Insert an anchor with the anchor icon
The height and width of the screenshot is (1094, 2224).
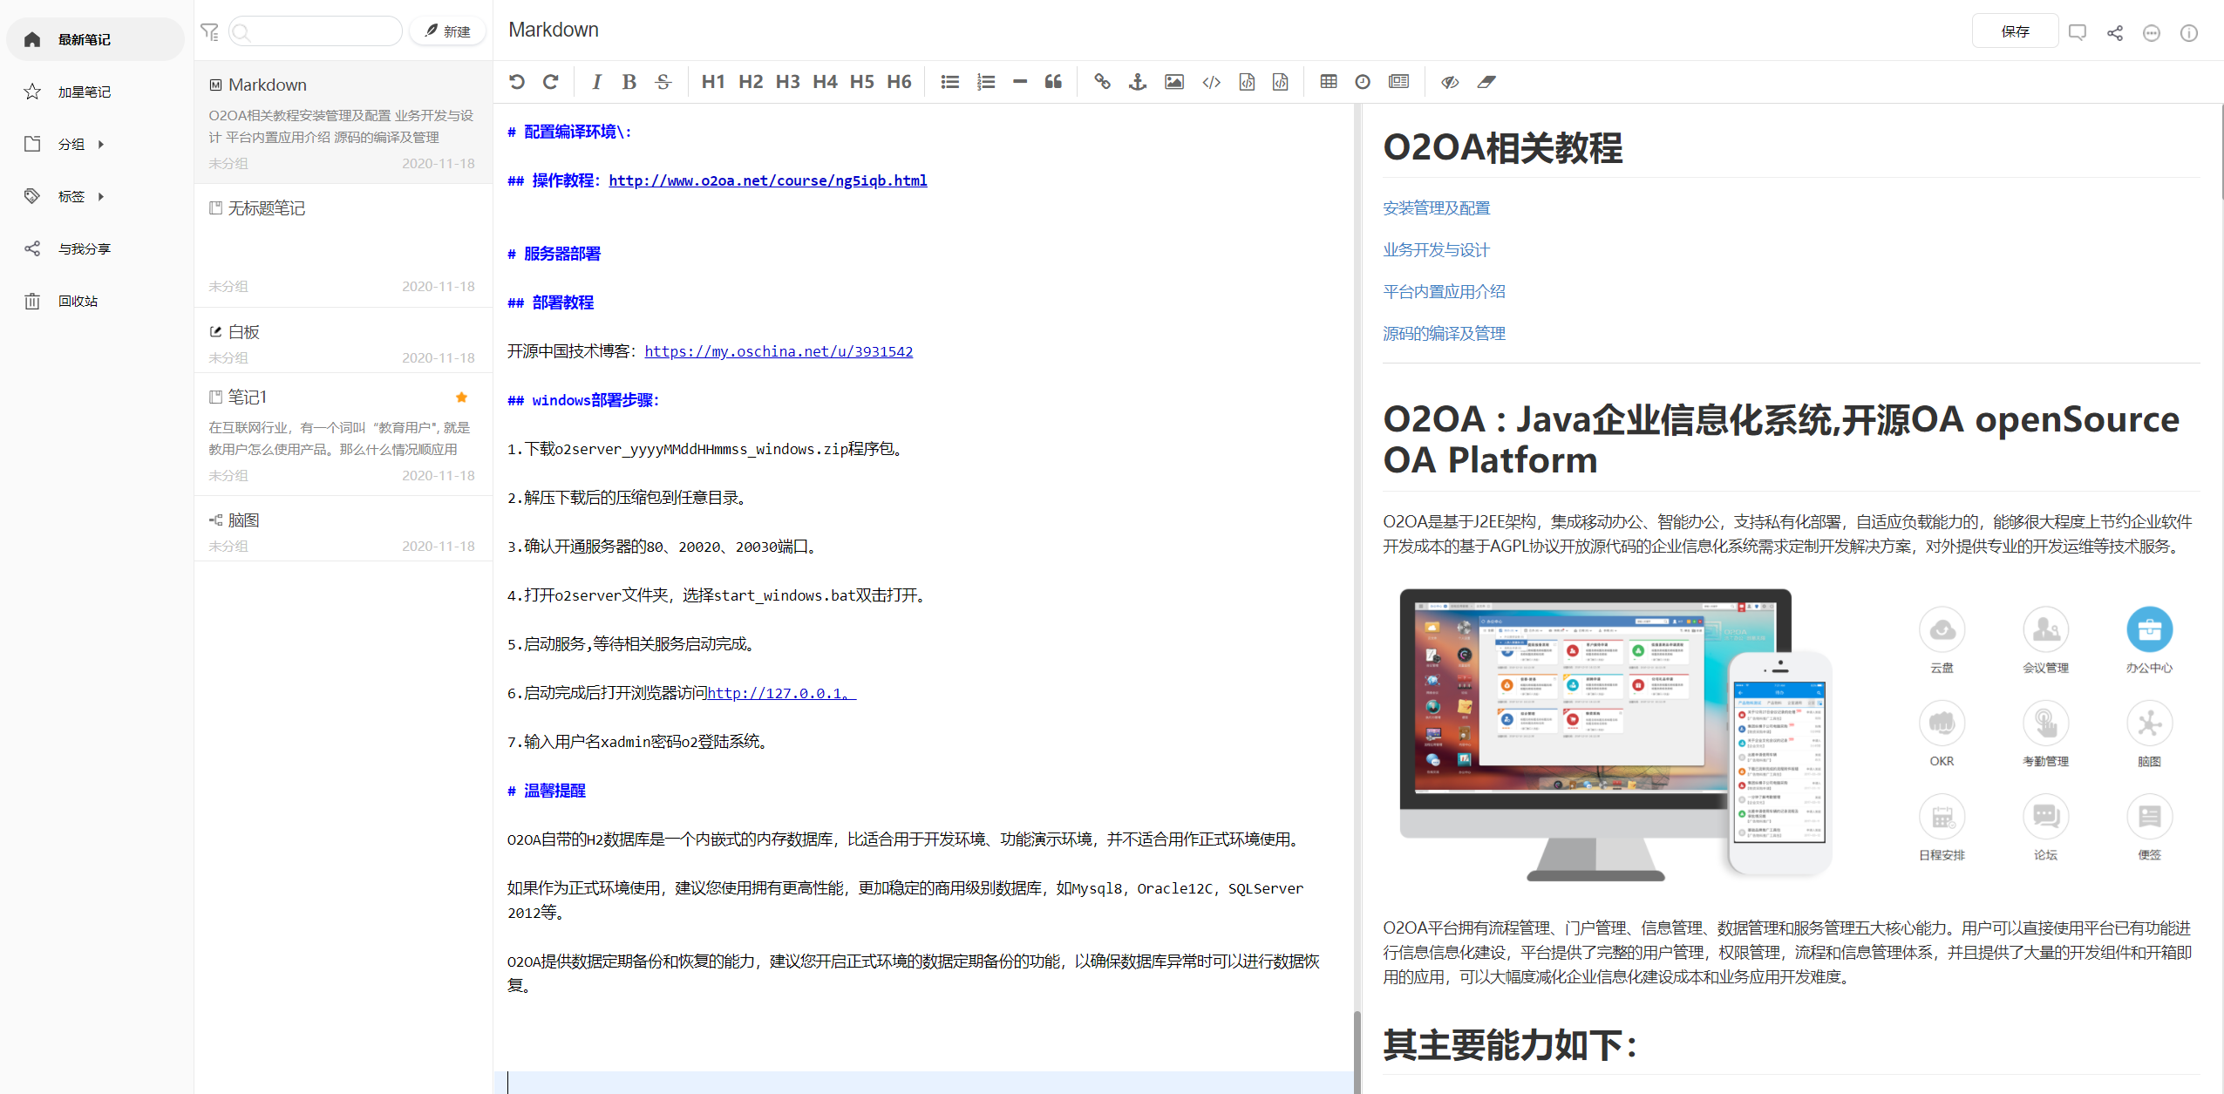click(1137, 82)
